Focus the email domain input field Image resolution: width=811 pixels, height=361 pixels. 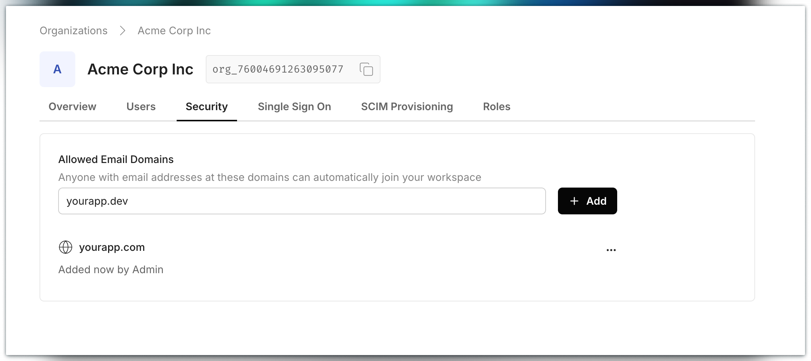(x=302, y=201)
